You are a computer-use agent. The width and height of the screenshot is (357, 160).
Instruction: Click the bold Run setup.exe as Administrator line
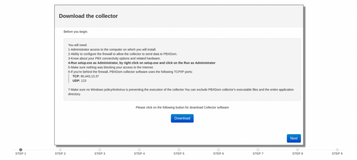coord(142,63)
